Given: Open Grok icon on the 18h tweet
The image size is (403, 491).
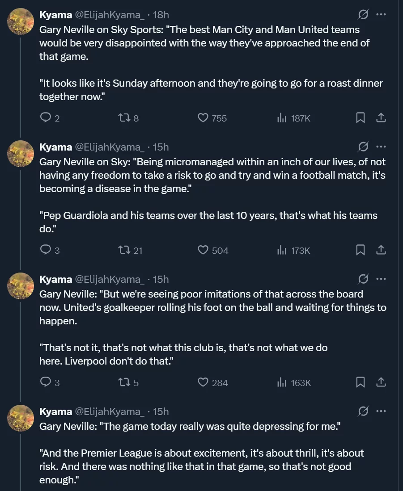Looking at the screenshot, I should (363, 14).
